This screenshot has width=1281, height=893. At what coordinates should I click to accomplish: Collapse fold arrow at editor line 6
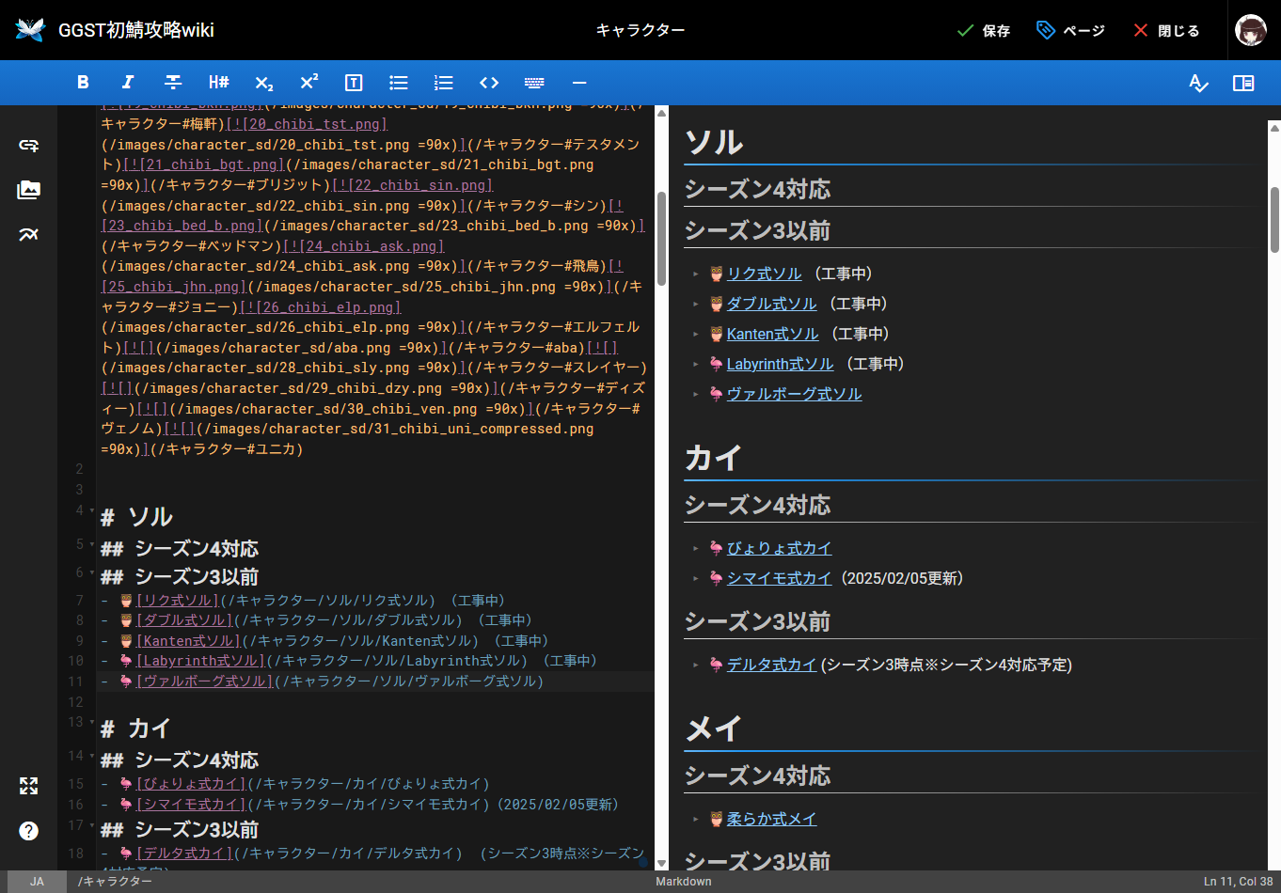pyautogui.click(x=91, y=572)
